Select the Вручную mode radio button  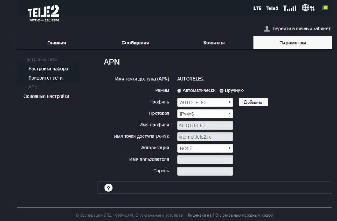[221, 91]
